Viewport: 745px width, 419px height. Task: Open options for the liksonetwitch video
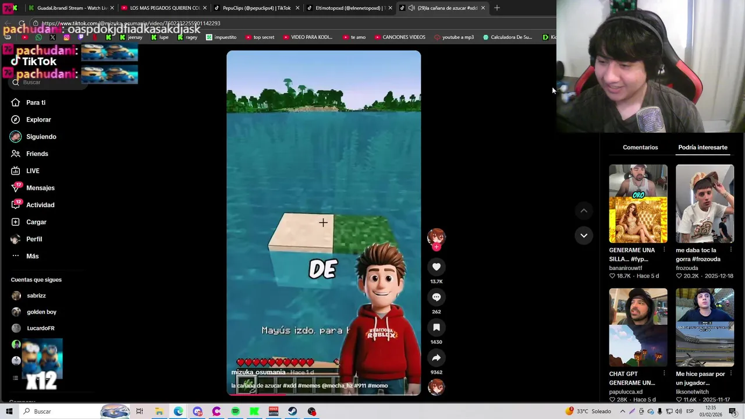point(731,374)
